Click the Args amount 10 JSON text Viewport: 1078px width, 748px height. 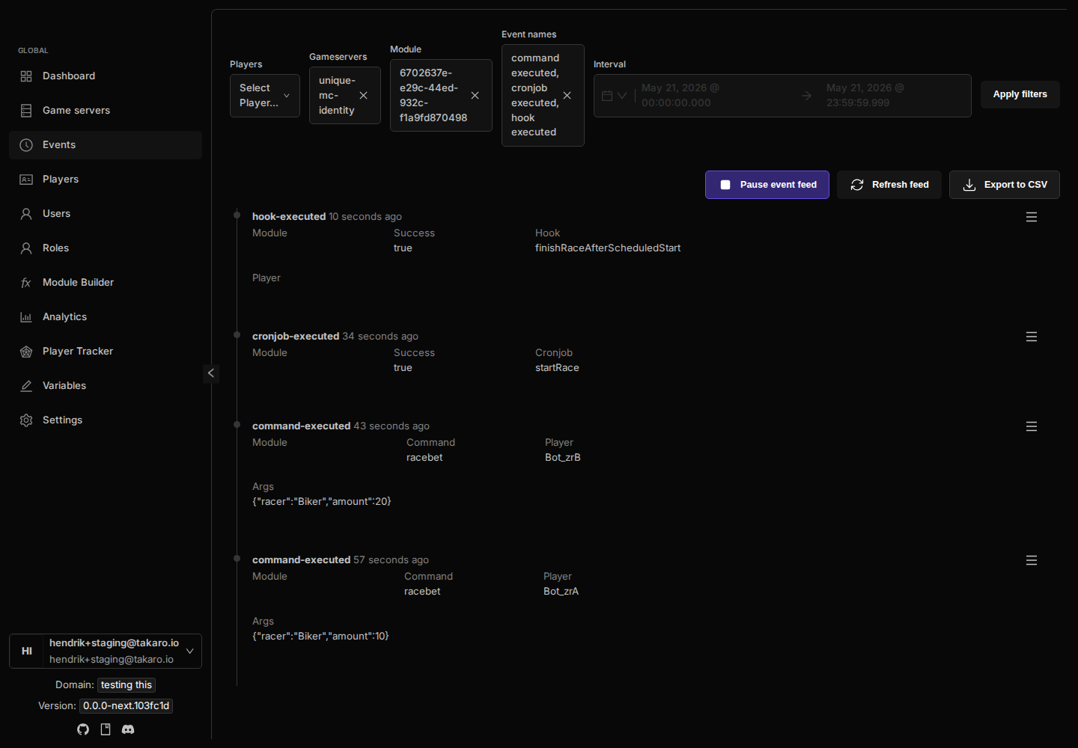[320, 637]
